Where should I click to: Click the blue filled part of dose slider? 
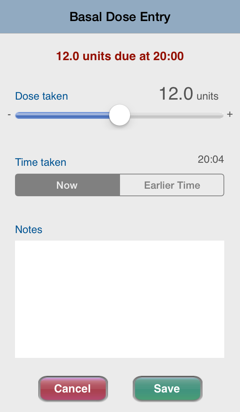click(62, 115)
